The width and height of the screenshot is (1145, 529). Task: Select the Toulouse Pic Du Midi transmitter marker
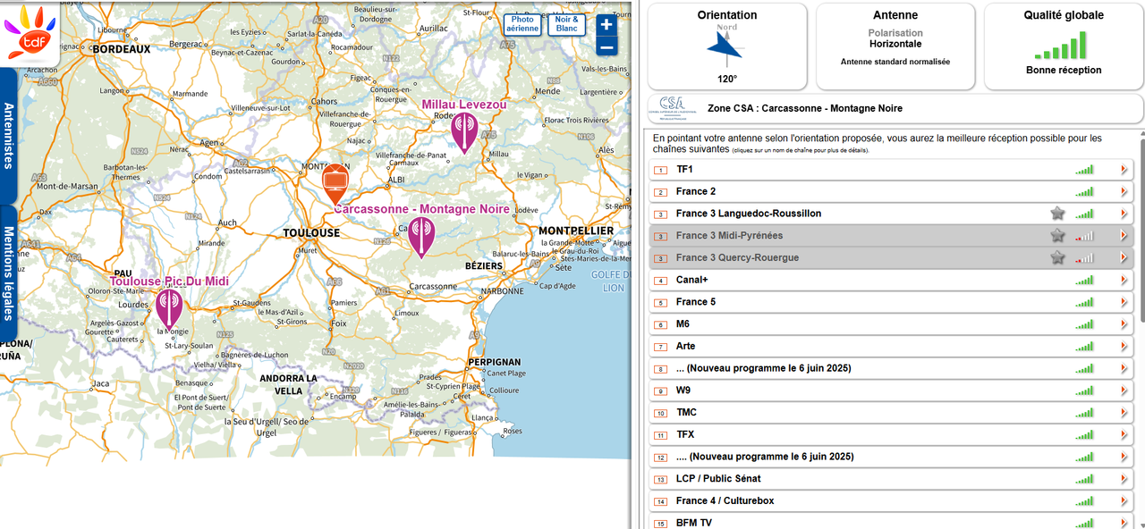tap(168, 309)
